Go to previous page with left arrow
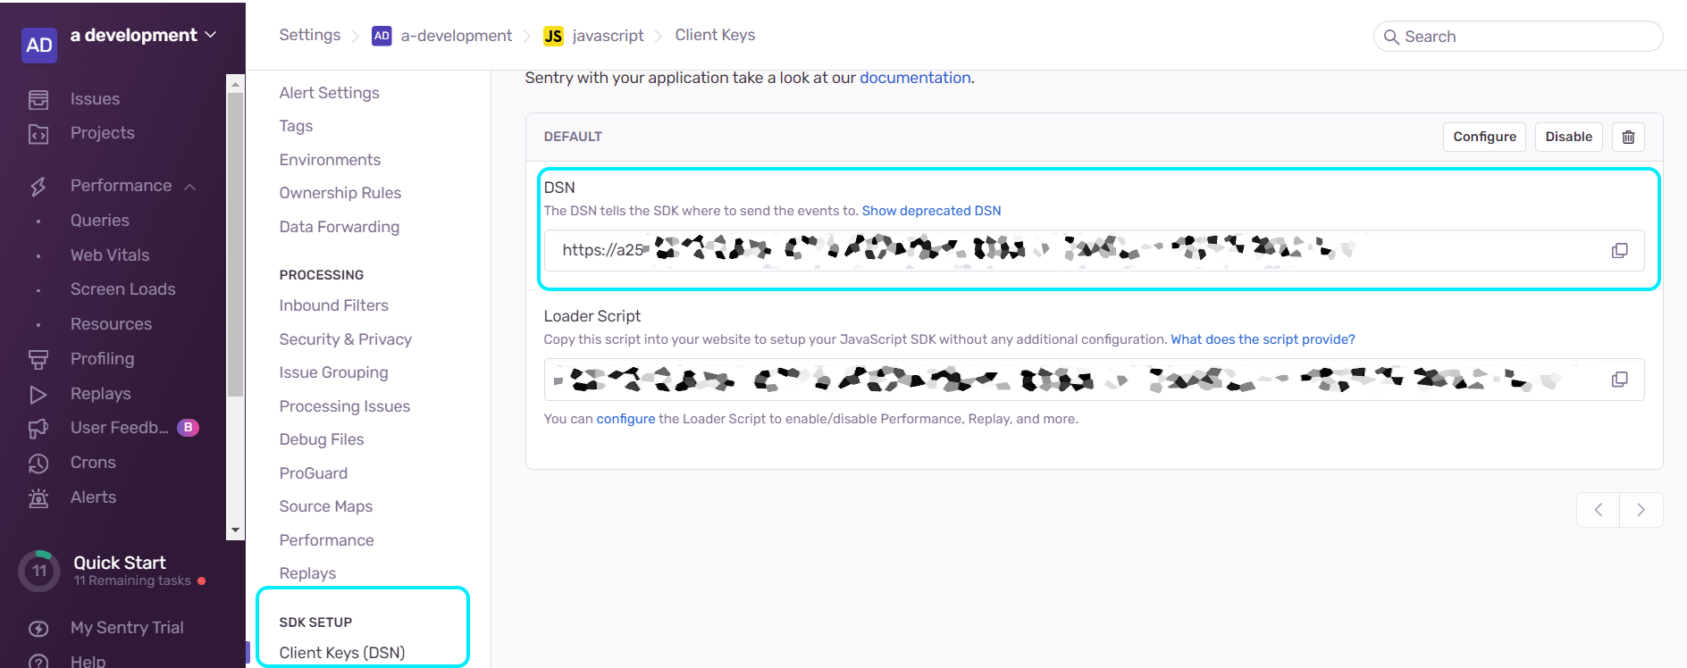Image resolution: width=1687 pixels, height=668 pixels. pos(1598,510)
